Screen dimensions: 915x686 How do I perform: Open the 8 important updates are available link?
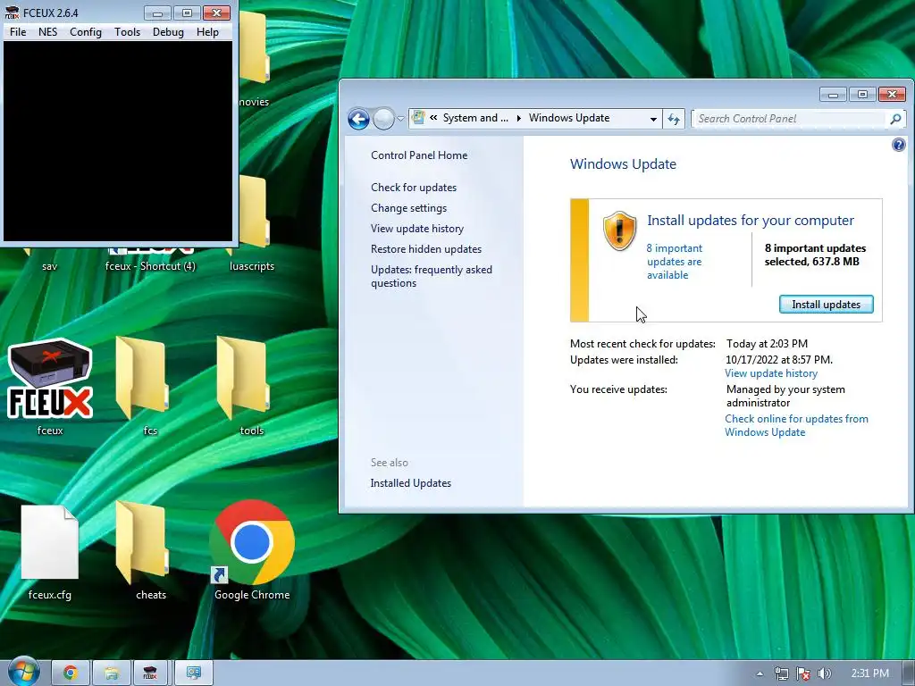coord(675,262)
